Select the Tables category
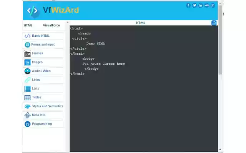The image size is (246, 153). pyautogui.click(x=43, y=97)
